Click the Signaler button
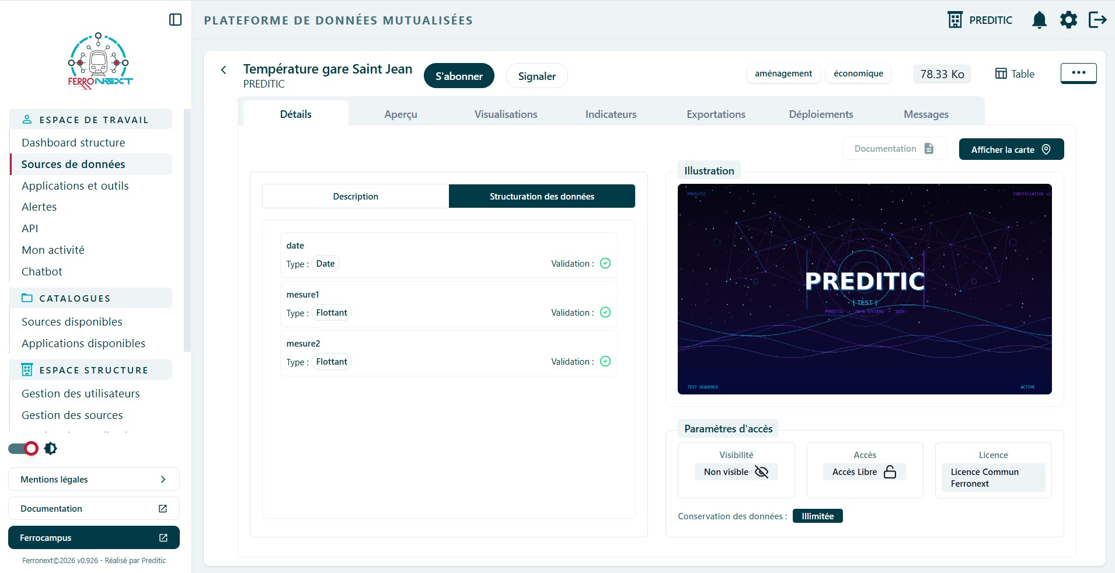The image size is (1115, 573). tap(537, 76)
